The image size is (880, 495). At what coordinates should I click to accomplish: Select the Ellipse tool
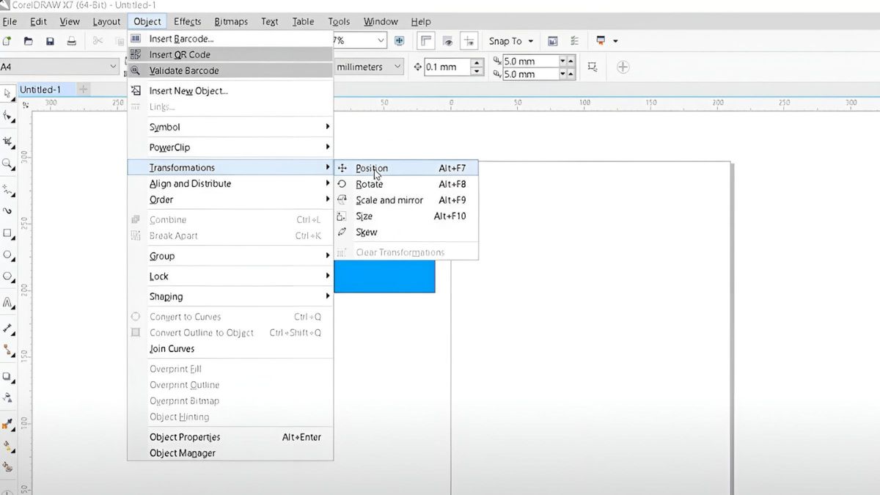(x=7, y=255)
